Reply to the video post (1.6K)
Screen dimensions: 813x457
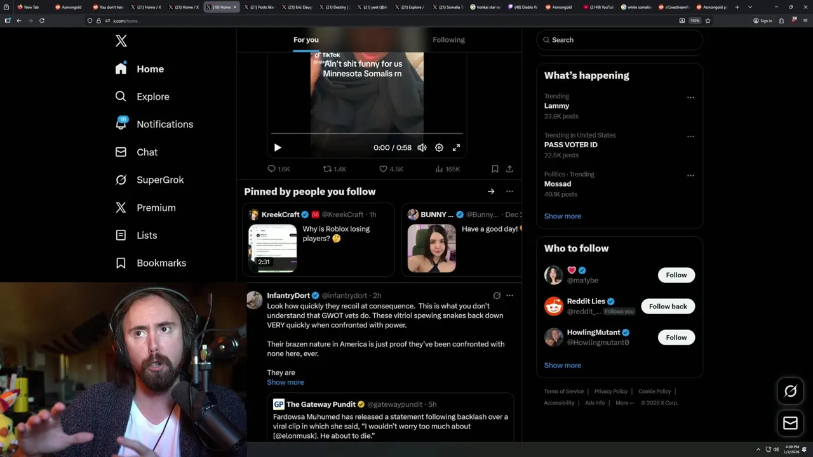click(279, 169)
